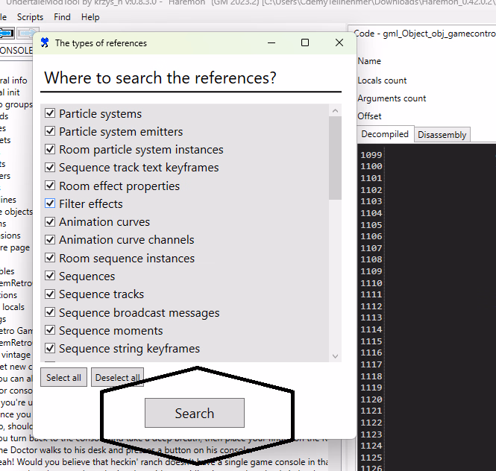
Task: Click the Select all button
Action: 63,378
